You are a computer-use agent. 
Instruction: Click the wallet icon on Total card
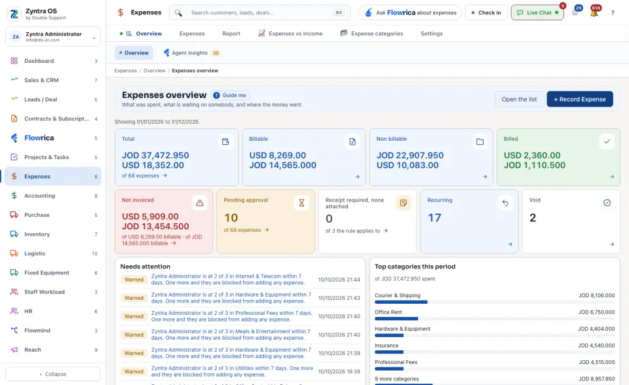(225, 141)
